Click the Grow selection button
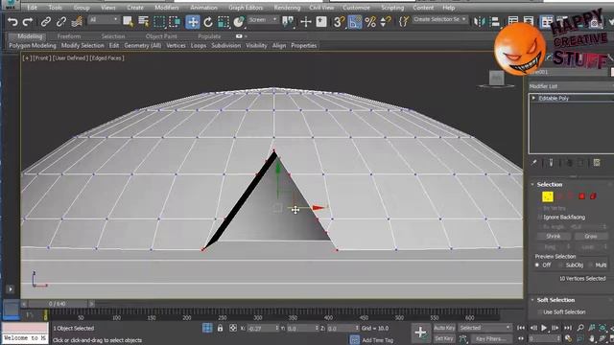The width and height of the screenshot is (614, 345). pos(591,237)
